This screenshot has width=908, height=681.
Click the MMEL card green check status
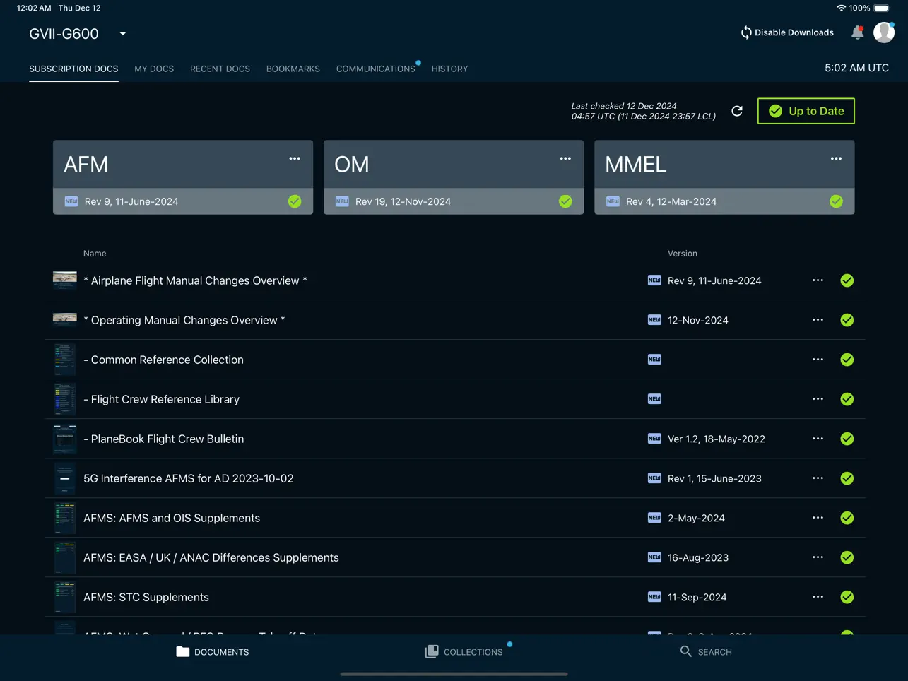[836, 201]
